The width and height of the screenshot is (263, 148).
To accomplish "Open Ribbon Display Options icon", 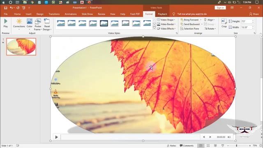I will coord(232,8).
